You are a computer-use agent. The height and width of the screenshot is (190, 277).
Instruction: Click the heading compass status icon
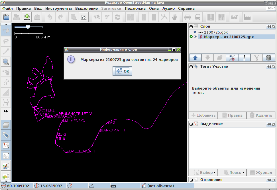coord(70,186)
